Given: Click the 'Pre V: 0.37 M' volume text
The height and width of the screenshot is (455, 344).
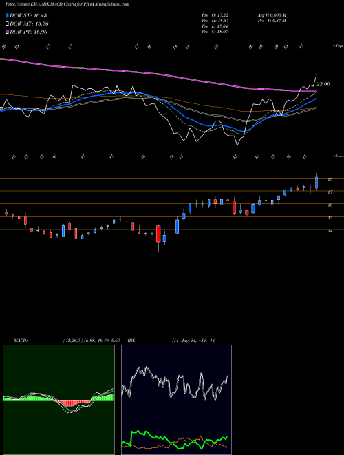Looking at the screenshot, I should tap(272, 21).
